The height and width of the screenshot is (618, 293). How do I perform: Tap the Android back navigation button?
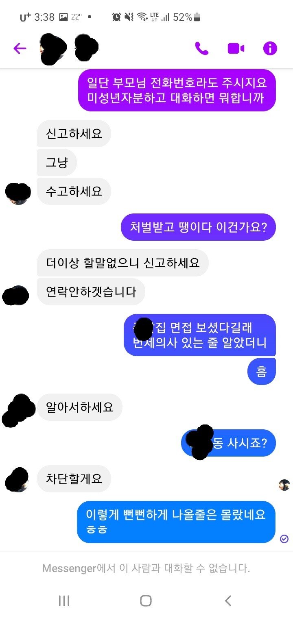(x=228, y=601)
